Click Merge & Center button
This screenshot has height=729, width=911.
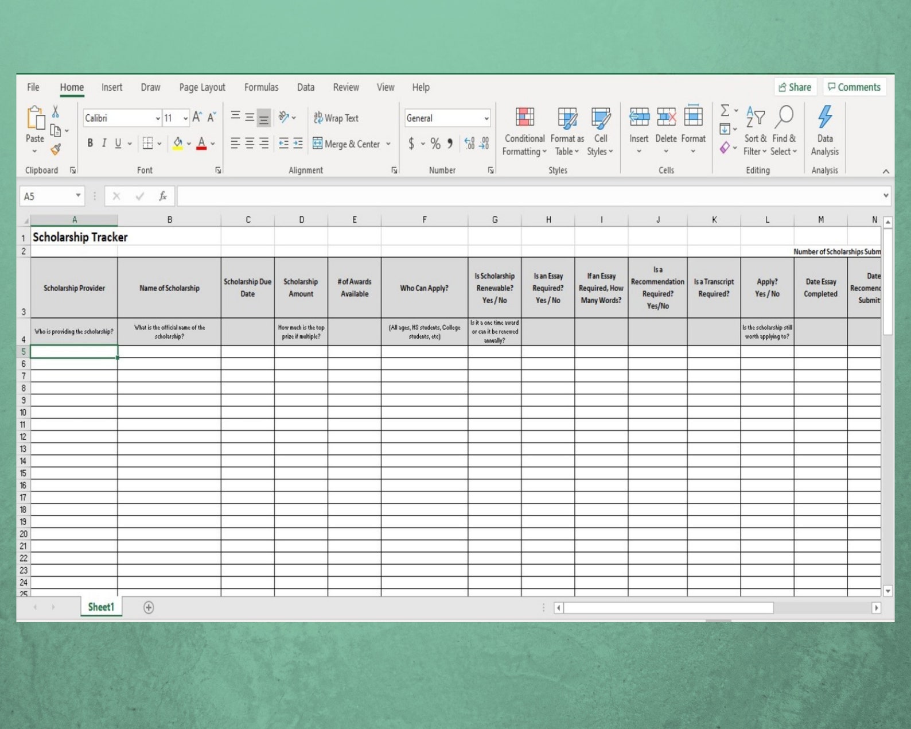tap(346, 144)
